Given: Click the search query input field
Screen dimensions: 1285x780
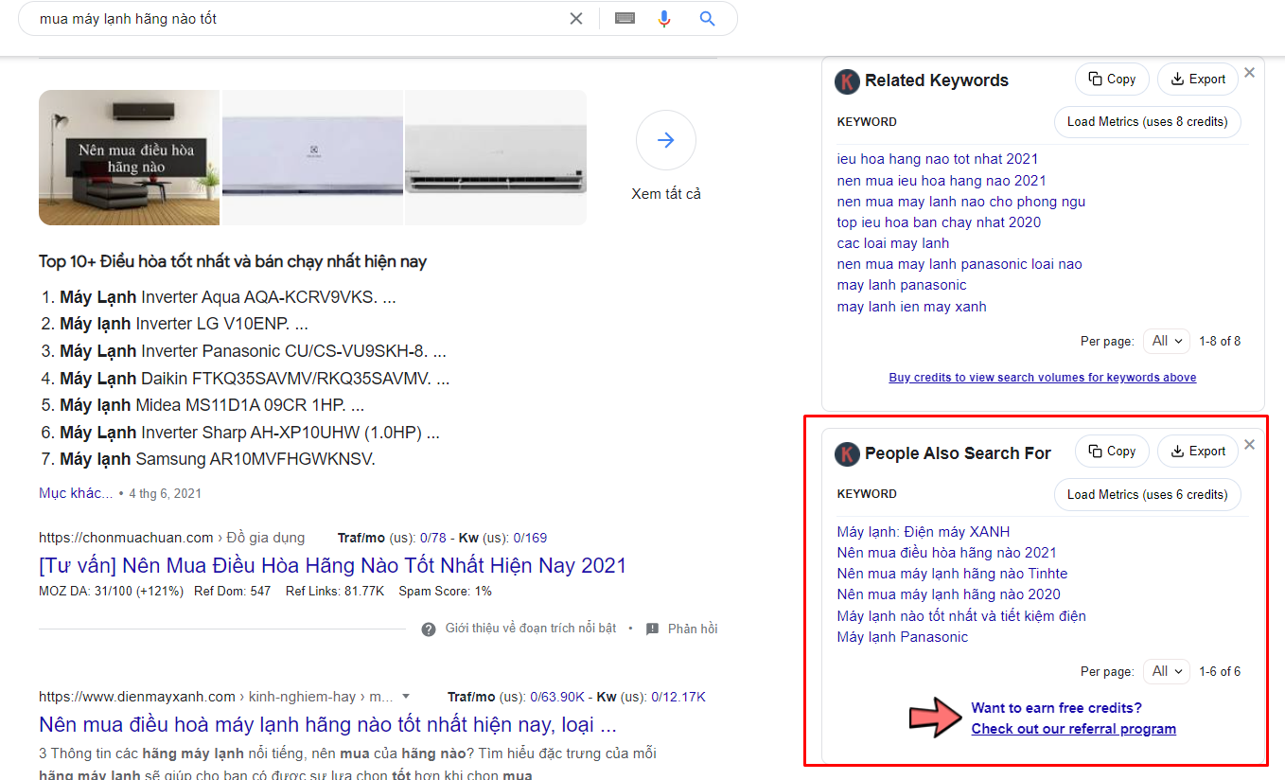Looking at the screenshot, I should pyautogui.click(x=298, y=19).
